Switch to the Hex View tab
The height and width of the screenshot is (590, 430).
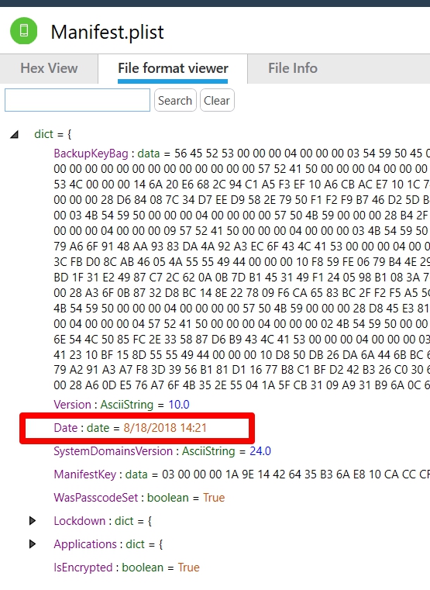point(49,68)
